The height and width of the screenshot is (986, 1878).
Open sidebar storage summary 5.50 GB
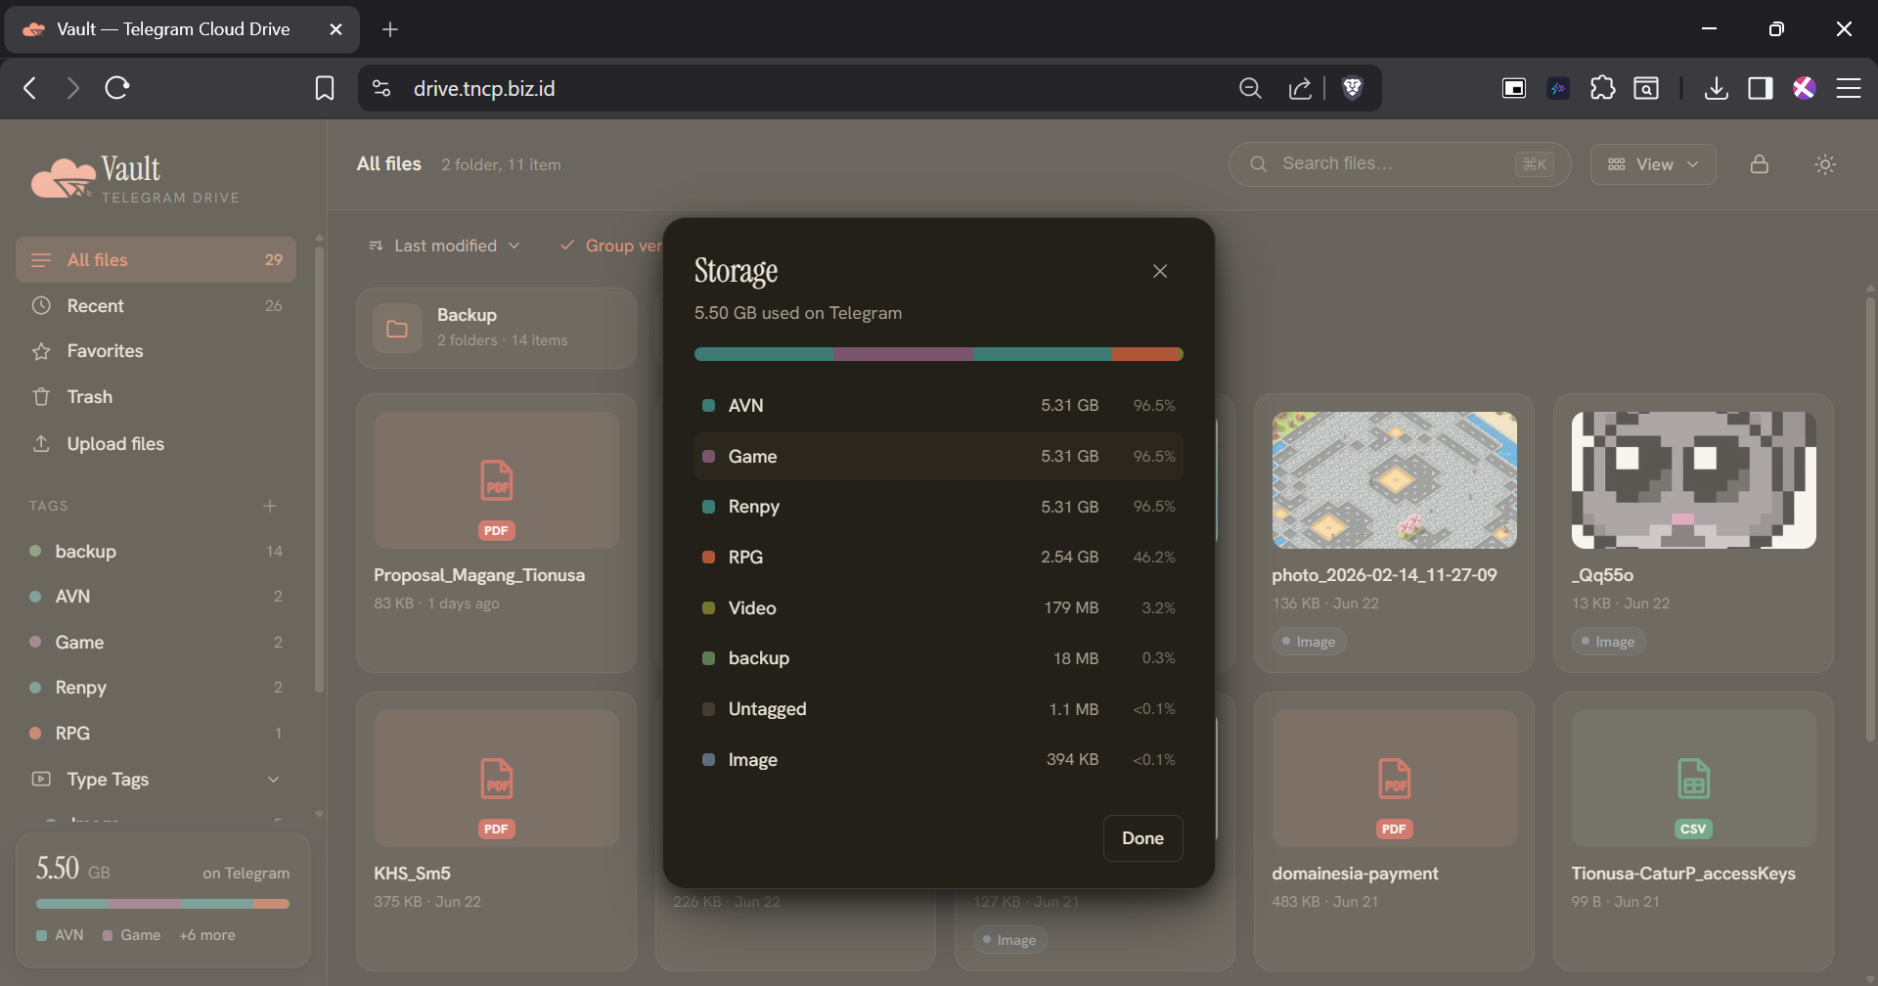pos(163,899)
